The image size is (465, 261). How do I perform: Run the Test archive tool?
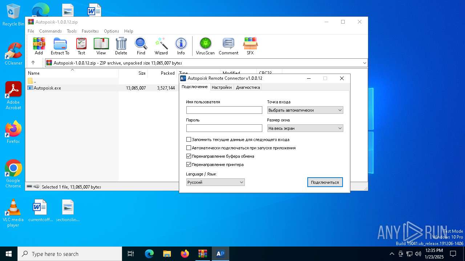[x=81, y=46]
